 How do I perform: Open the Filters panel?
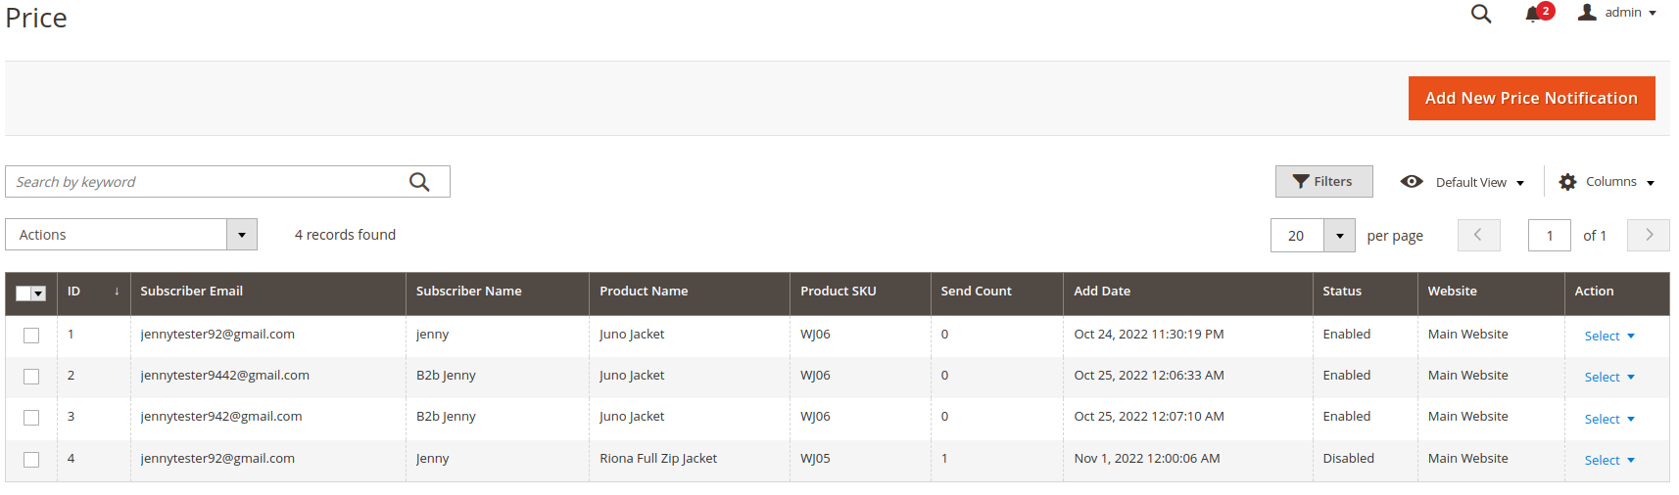click(1323, 182)
